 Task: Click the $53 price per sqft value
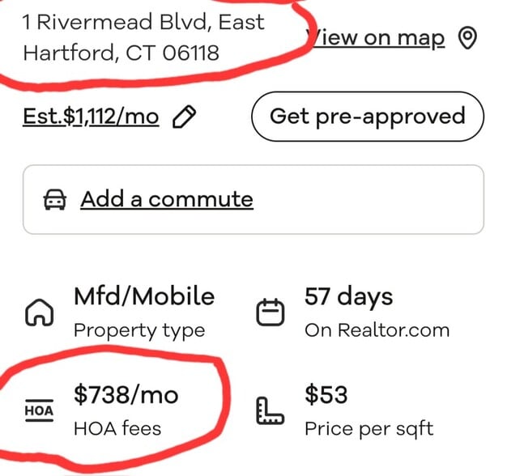[x=326, y=395]
